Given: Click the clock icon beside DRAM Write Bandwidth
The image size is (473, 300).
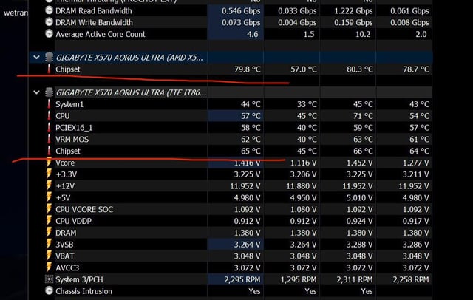Looking at the screenshot, I should click(49, 22).
